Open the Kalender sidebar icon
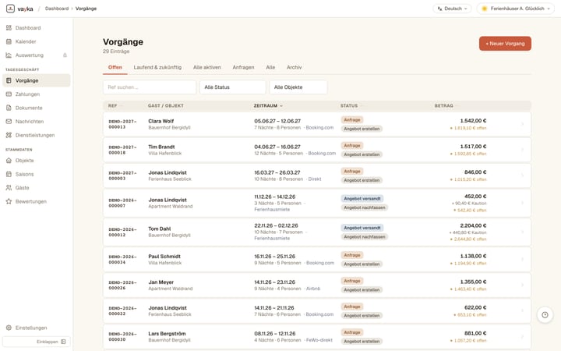The image size is (561, 351). [9, 41]
